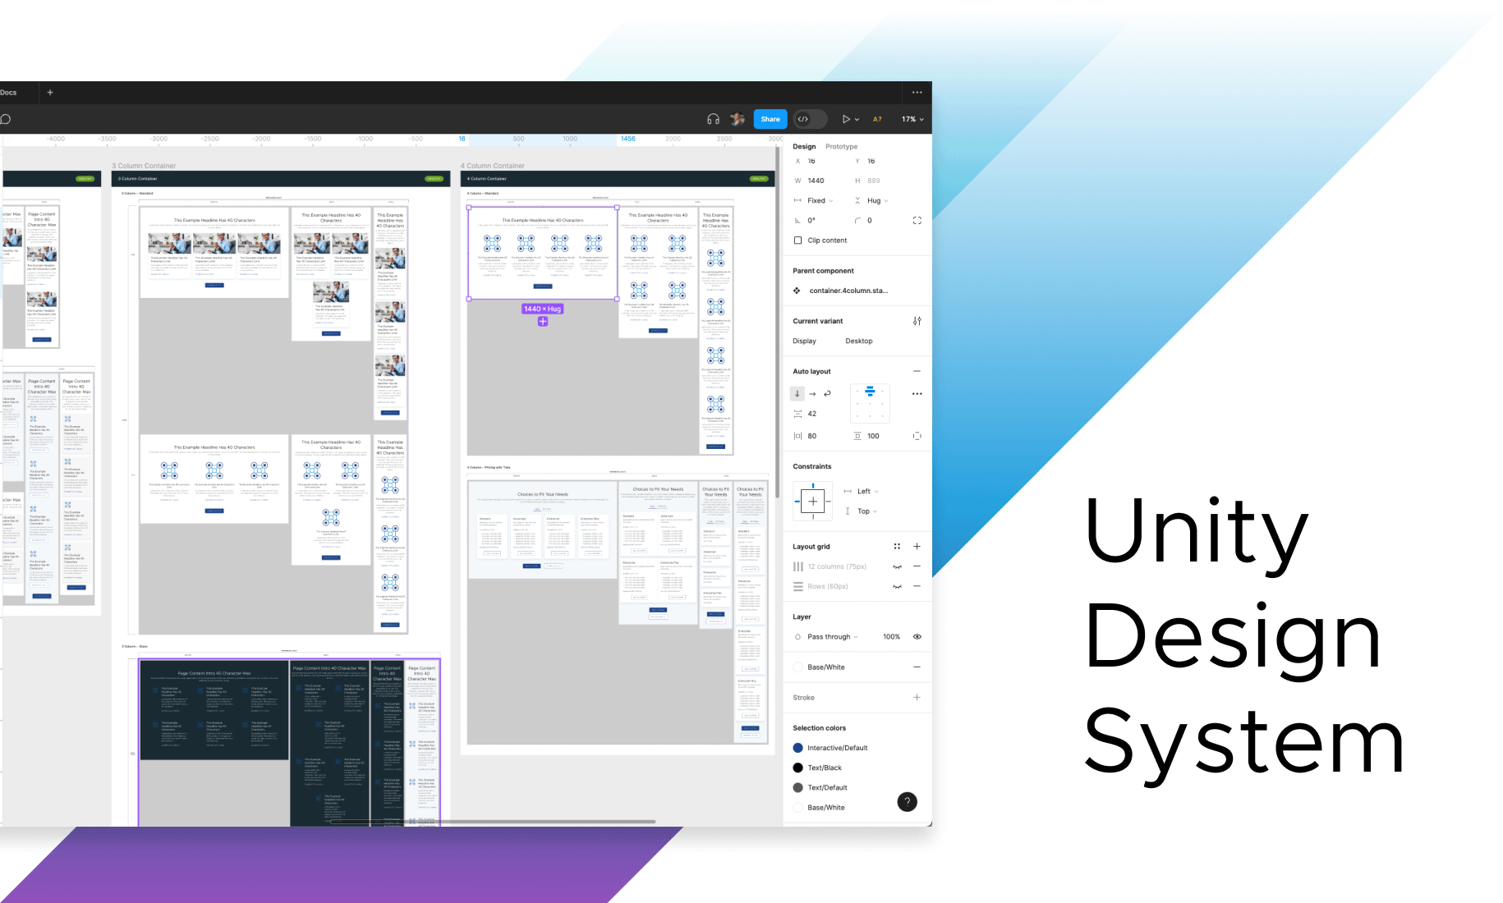This screenshot has width=1503, height=903.
Task: Click the layout grid styles icon
Action: [x=897, y=546]
